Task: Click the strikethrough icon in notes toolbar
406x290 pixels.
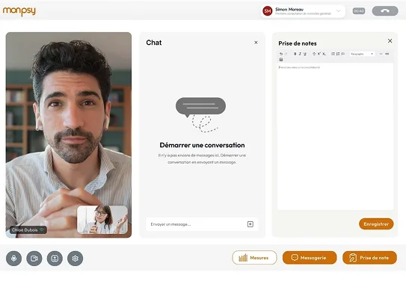Action: tap(314, 54)
